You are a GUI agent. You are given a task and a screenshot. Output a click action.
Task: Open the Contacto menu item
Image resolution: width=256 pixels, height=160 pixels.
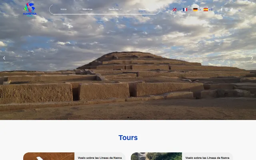[144, 9]
